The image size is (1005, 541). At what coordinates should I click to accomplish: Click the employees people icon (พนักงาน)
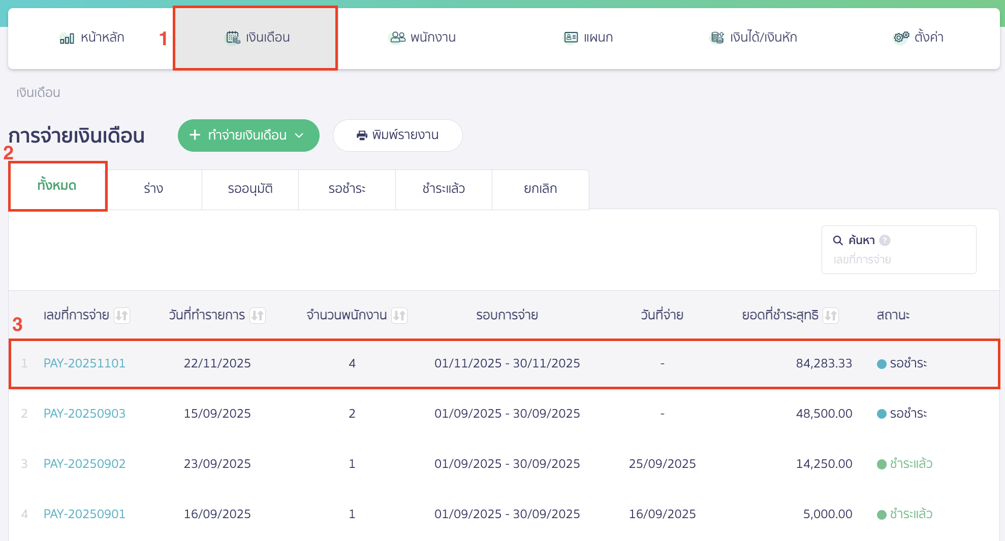coord(398,38)
